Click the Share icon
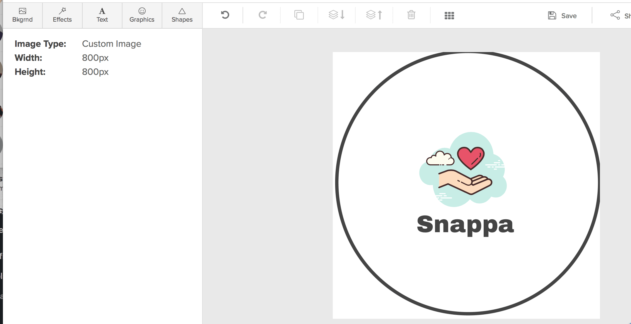The height and width of the screenshot is (324, 631). pyautogui.click(x=615, y=15)
